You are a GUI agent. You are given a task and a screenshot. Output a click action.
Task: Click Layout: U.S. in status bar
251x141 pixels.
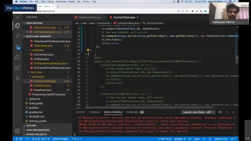tap(221, 139)
